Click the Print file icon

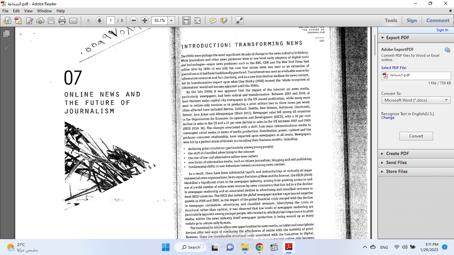pyautogui.click(x=62, y=21)
